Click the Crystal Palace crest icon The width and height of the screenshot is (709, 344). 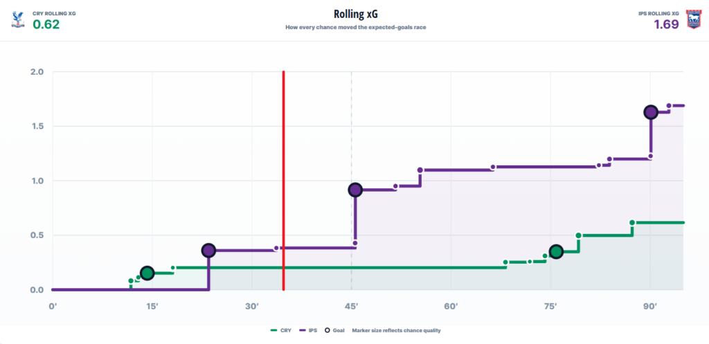[19, 20]
